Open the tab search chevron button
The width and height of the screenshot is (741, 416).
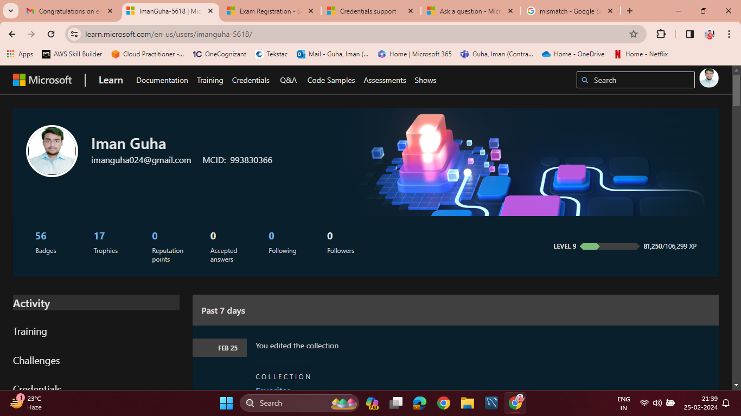[x=10, y=11]
